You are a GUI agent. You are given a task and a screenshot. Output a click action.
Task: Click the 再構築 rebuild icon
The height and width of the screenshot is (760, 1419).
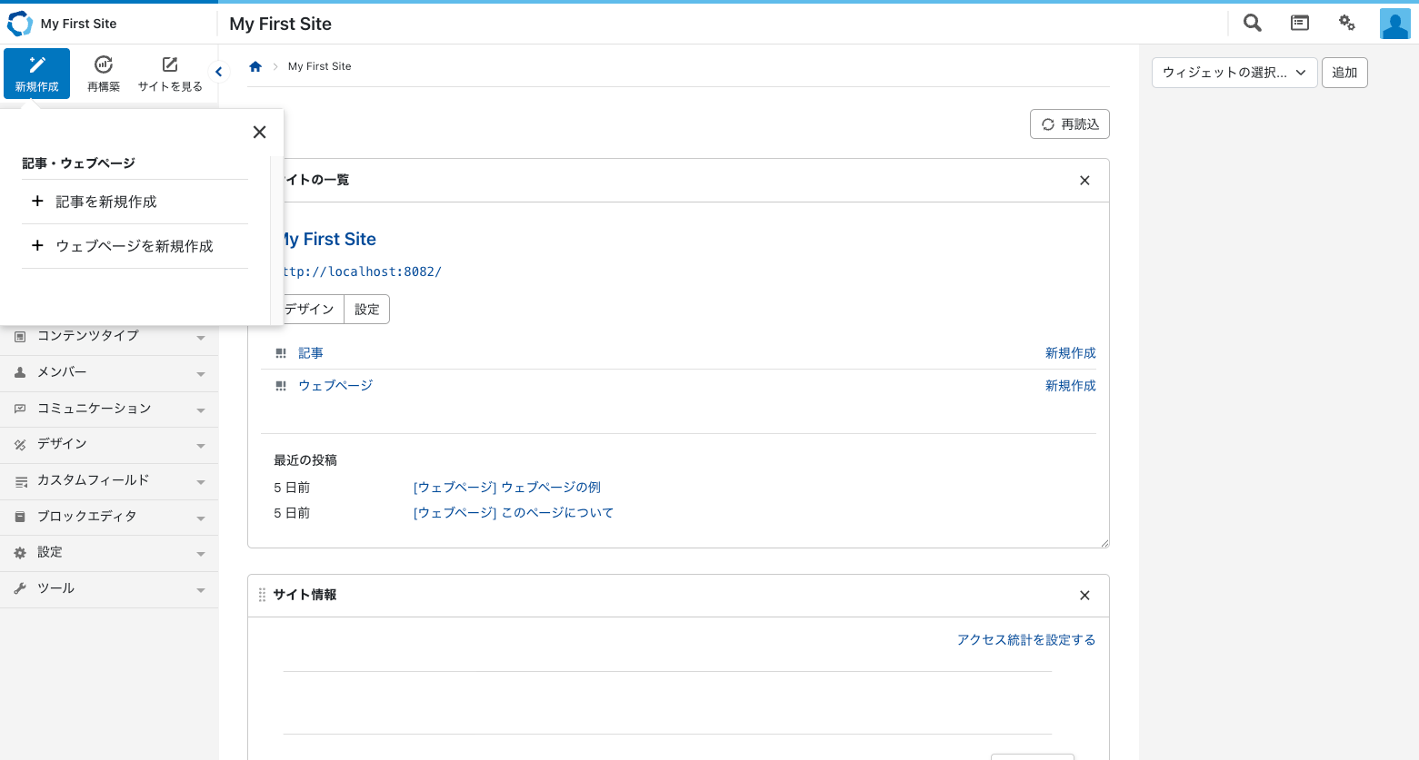pos(104,64)
